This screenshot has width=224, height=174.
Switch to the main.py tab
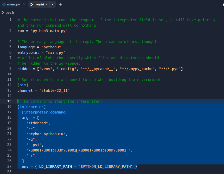[x=13, y=4]
